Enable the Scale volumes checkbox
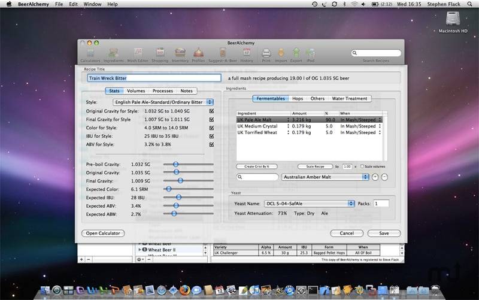Viewport: 479px width, 300px height. 362,166
